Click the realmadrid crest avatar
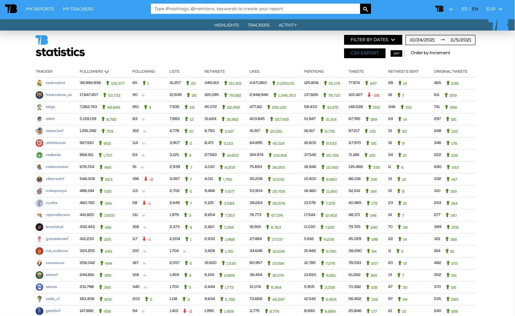The width and height of the screenshot is (515, 316). 39,83
